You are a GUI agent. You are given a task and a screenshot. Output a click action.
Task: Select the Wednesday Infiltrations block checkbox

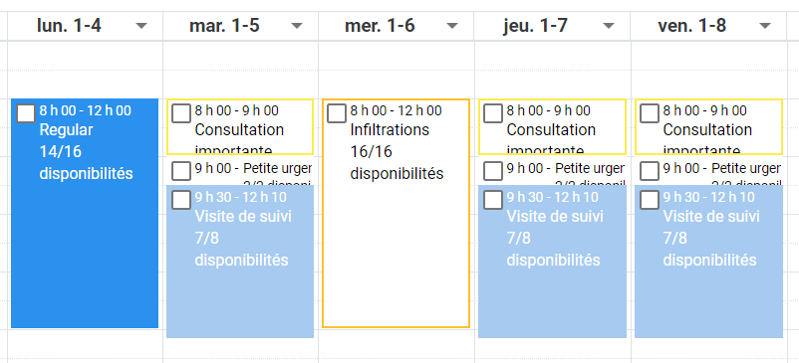[x=337, y=113]
